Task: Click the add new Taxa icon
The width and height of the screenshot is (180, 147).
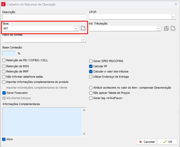Action: [x=83, y=28]
